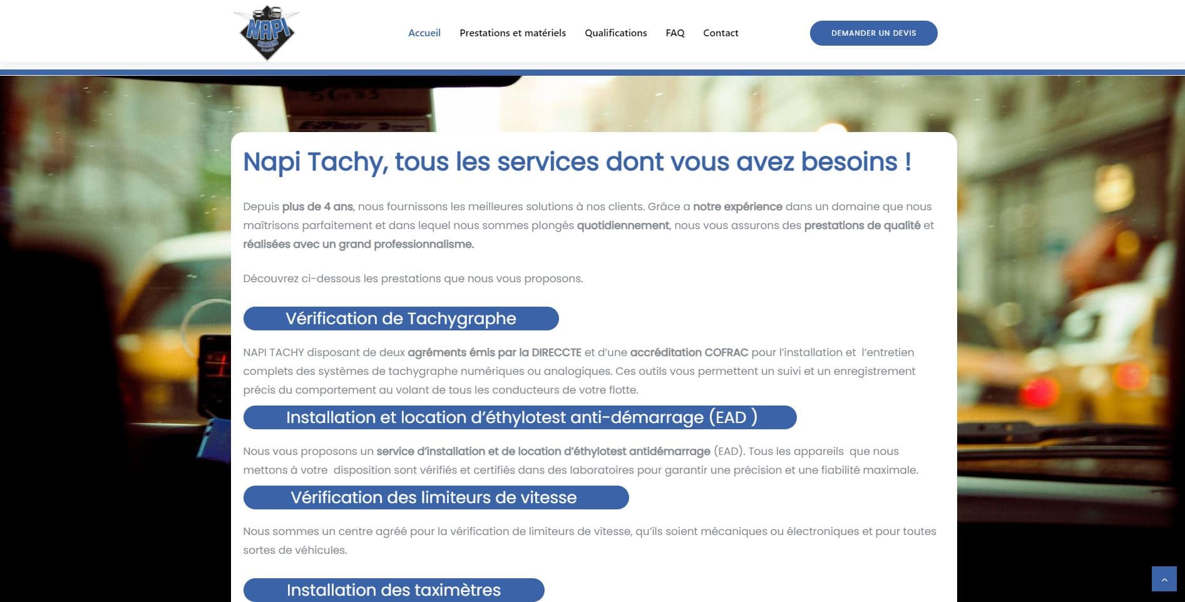Image resolution: width=1185 pixels, height=602 pixels.
Task: Open the Prestations et matériels page
Action: 512,33
